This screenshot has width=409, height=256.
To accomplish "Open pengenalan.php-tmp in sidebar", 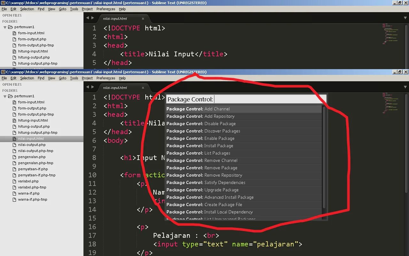I will click(35, 163).
